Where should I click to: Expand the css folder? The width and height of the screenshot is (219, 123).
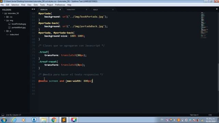pyautogui.click(x=4, y=17)
